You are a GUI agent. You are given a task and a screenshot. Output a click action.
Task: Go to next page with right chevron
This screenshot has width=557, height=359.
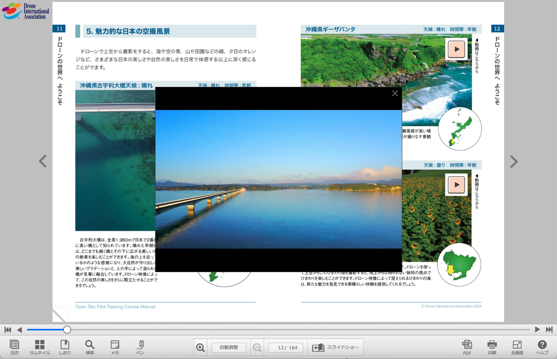coord(513,161)
